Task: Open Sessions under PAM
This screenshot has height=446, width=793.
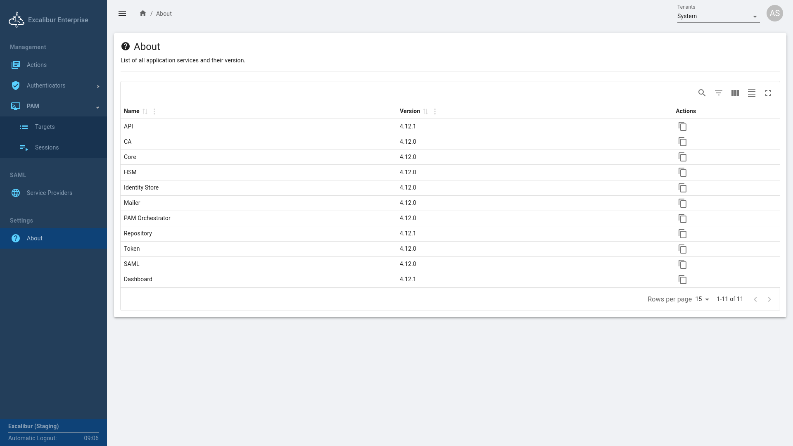Action: pyautogui.click(x=47, y=147)
